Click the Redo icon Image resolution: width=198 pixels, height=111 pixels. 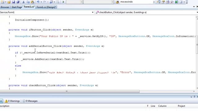(x=45, y=2)
